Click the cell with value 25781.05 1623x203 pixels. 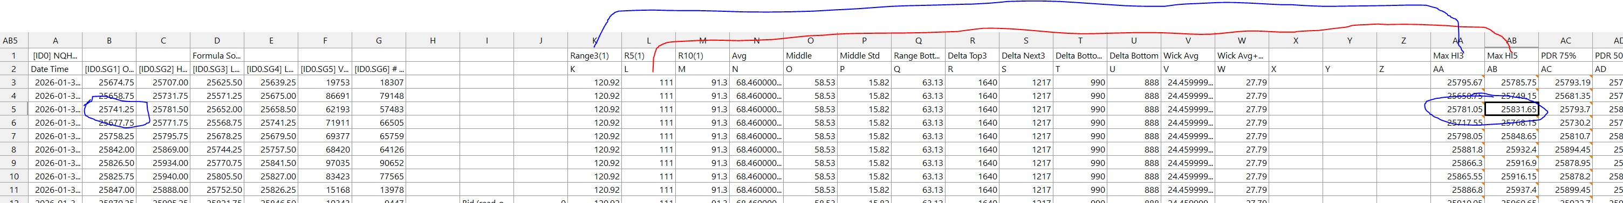1458,109
